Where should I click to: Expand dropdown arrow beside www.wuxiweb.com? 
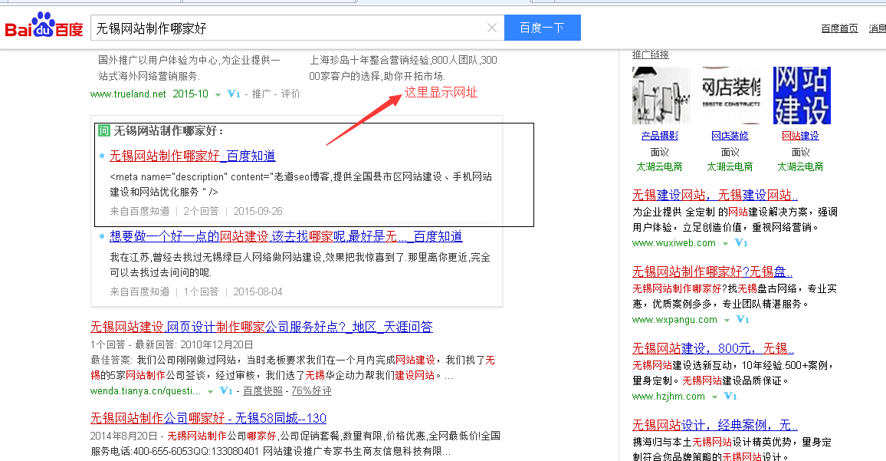725,243
